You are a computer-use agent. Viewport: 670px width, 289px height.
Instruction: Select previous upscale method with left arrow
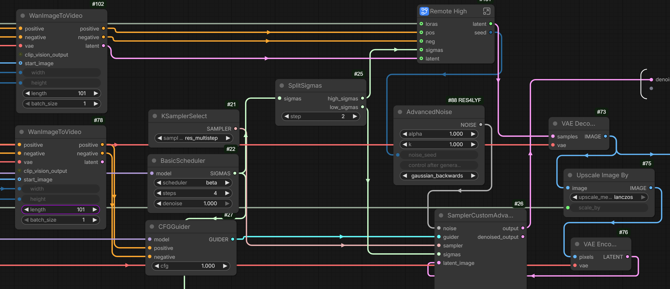(575, 197)
